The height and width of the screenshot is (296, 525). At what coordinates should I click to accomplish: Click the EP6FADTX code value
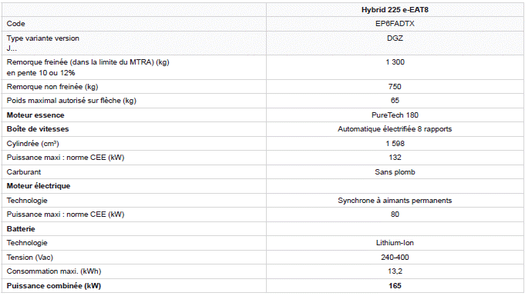[395, 24]
